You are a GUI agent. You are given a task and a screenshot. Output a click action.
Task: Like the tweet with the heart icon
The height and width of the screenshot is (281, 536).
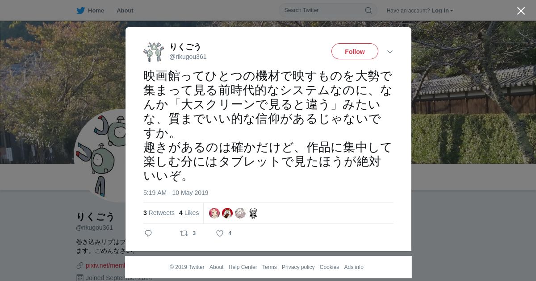tap(220, 233)
